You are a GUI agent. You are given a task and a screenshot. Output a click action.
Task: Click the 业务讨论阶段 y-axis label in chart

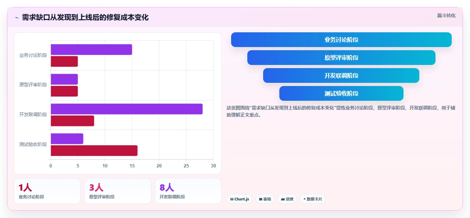pyautogui.click(x=33, y=55)
